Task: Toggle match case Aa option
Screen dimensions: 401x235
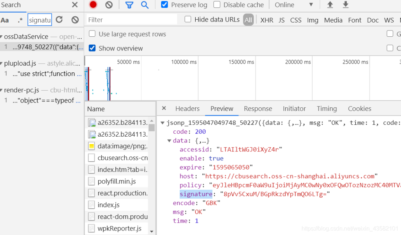Action: [5, 20]
